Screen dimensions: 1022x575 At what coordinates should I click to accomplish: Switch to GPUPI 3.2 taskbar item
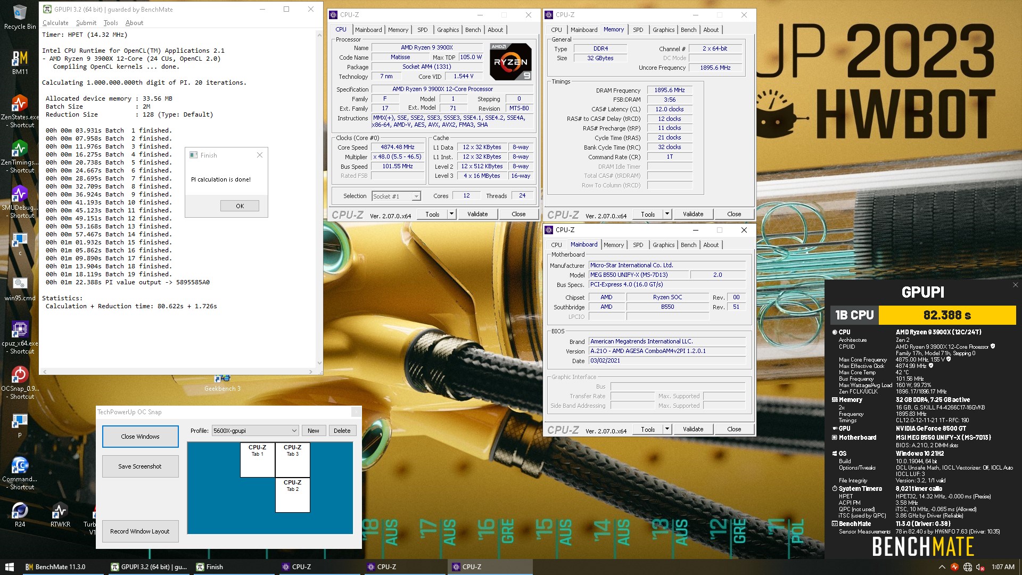149,567
